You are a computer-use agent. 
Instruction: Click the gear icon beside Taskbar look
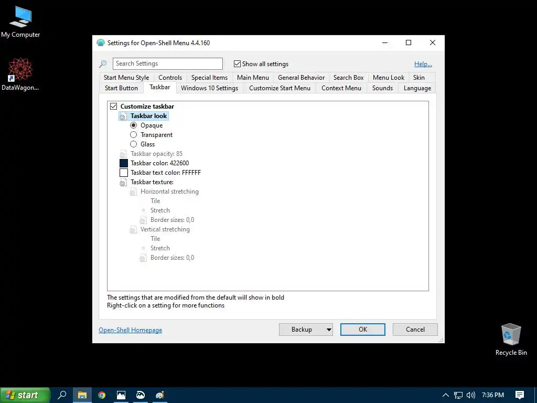click(x=123, y=116)
